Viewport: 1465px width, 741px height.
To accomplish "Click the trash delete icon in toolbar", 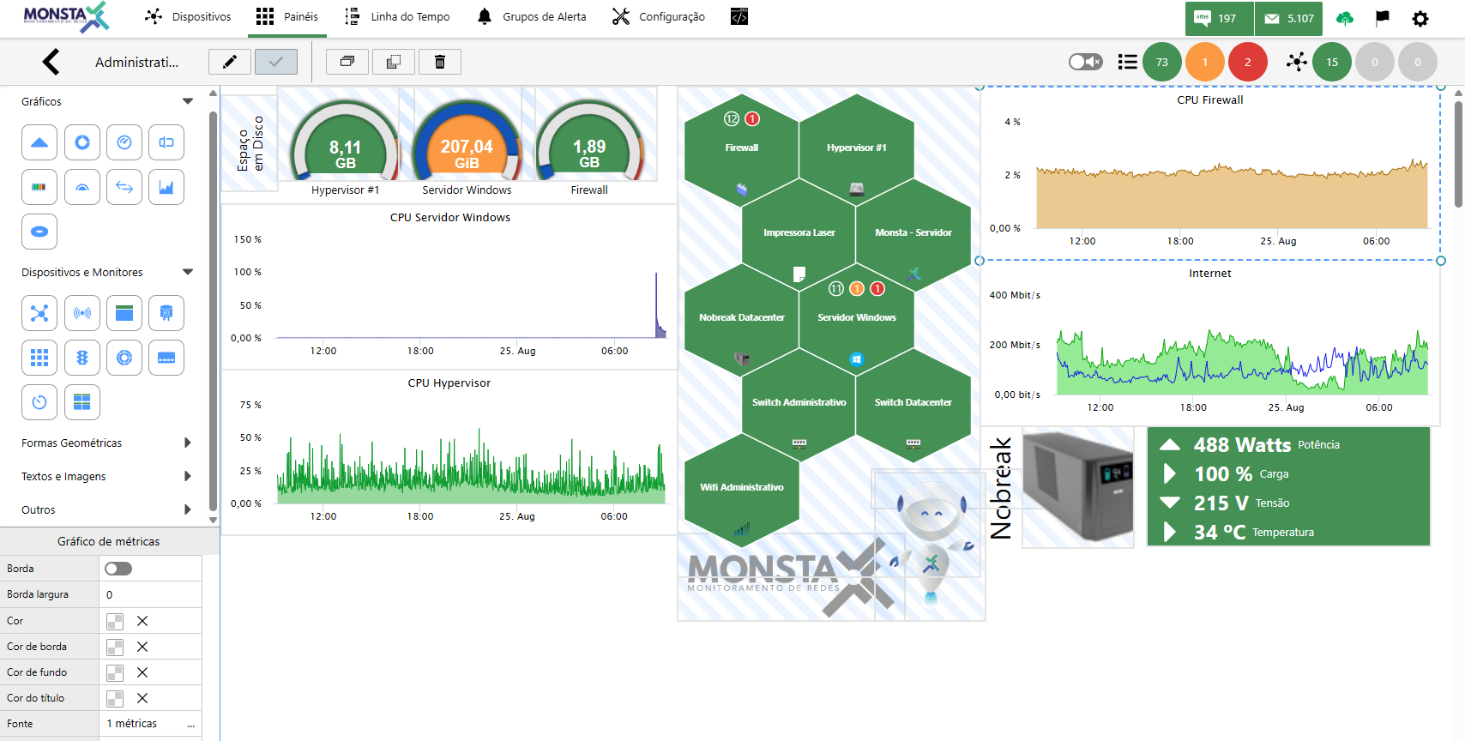I will 440,62.
